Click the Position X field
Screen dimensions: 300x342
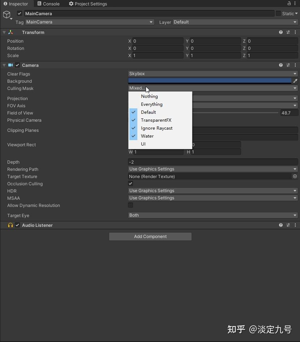158,41
